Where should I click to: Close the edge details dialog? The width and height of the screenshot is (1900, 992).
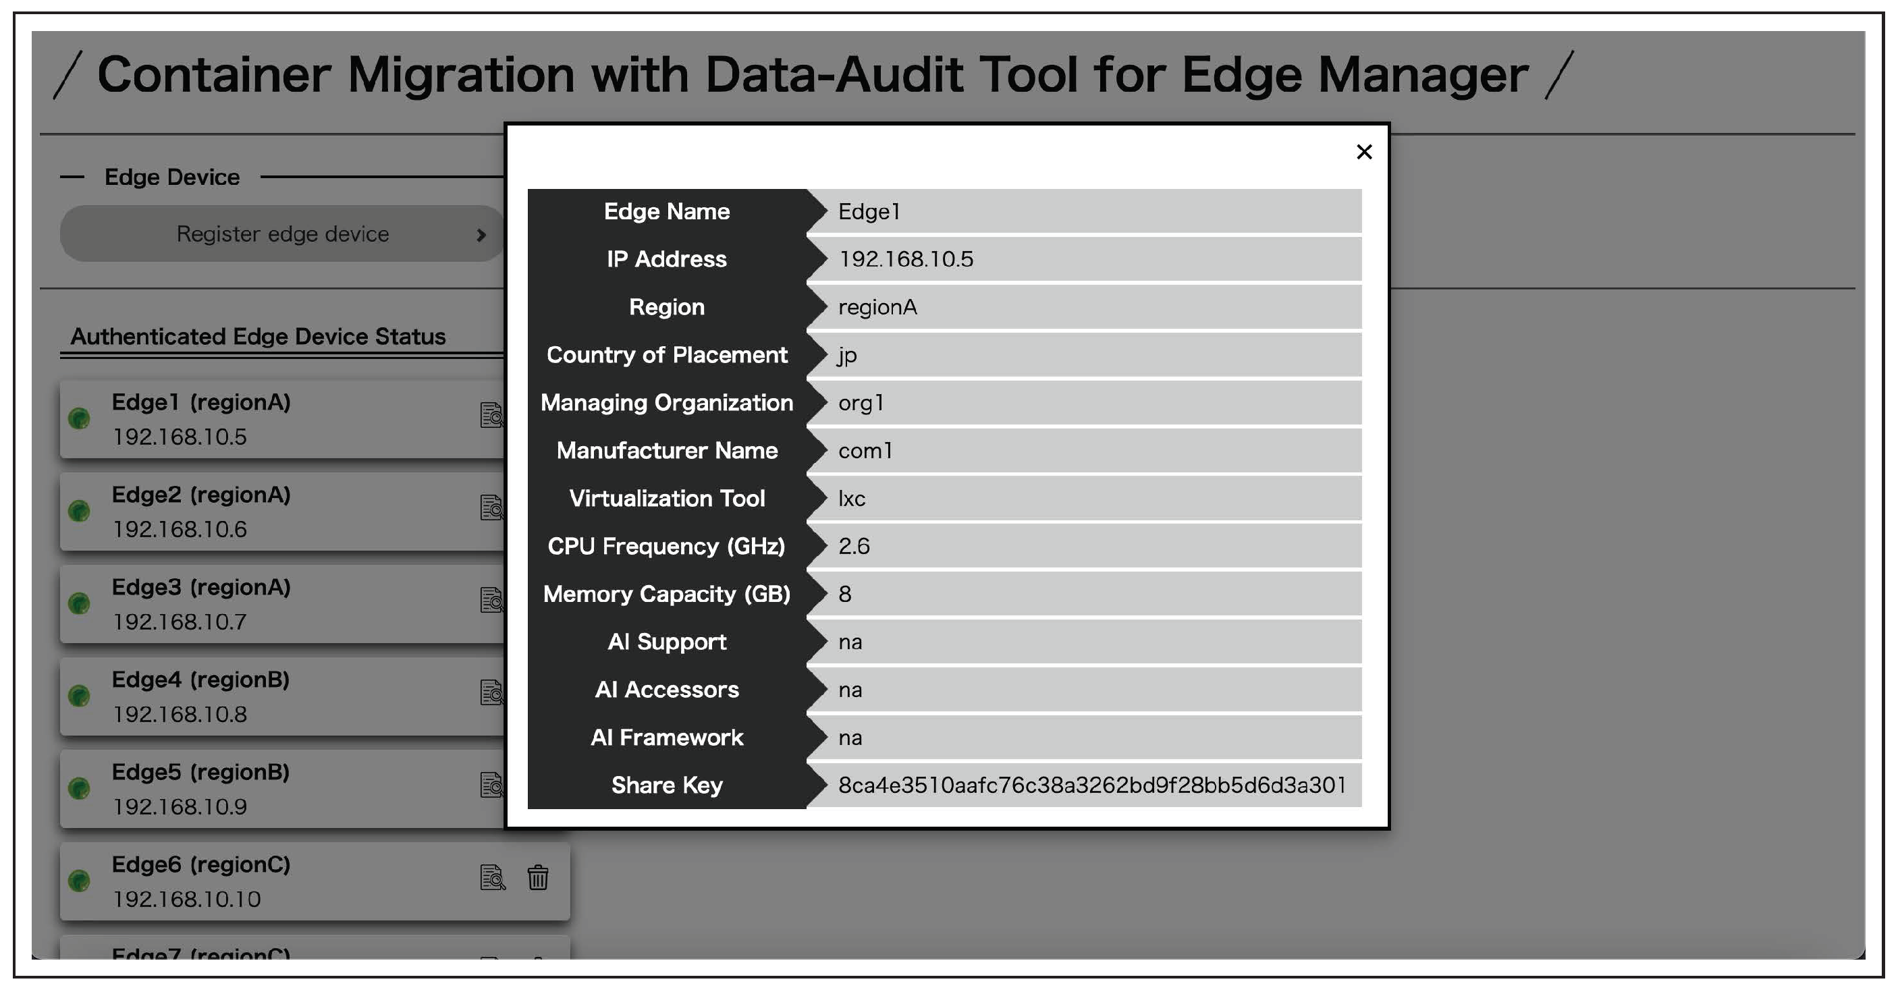1364,152
